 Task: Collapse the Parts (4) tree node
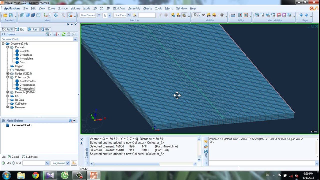tap(8, 47)
